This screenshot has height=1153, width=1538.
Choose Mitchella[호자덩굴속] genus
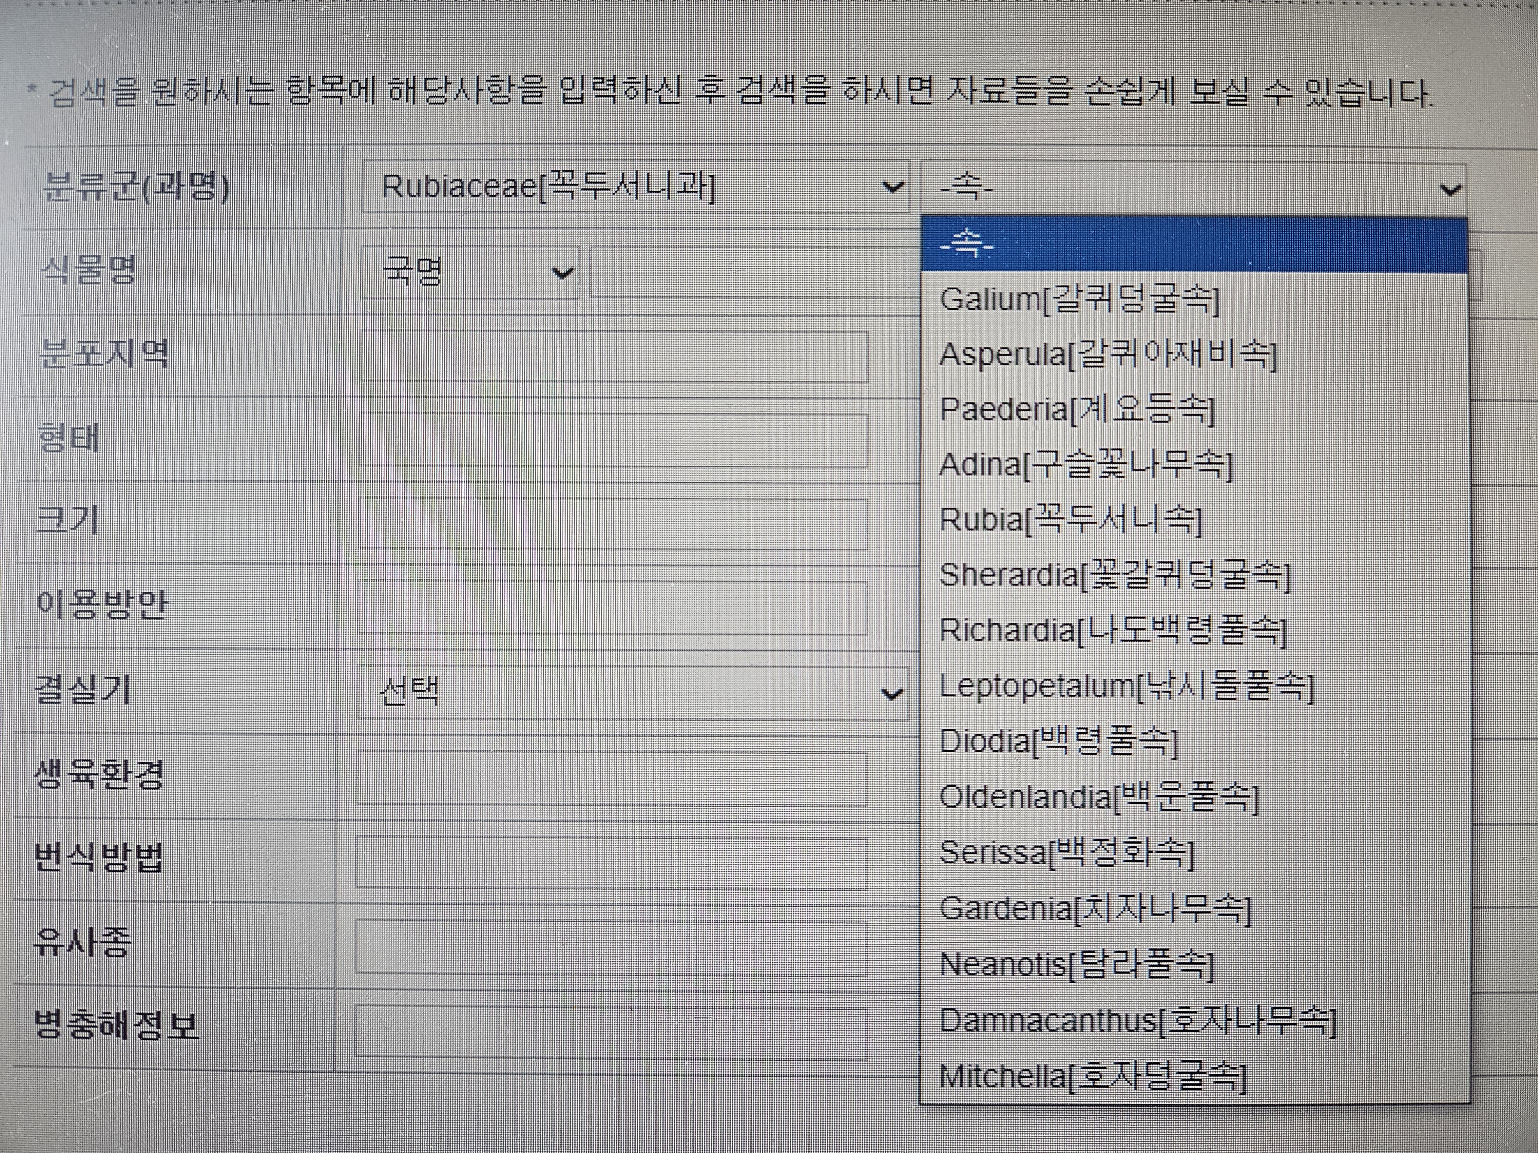point(1195,1077)
